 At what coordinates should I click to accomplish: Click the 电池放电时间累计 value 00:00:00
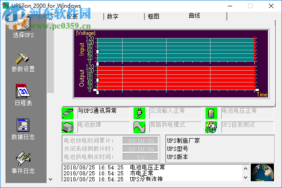(140, 140)
